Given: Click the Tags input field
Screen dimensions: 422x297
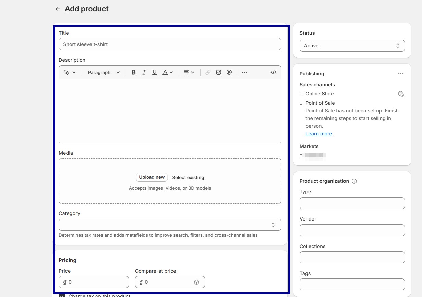Looking at the screenshot, I should pos(352,285).
